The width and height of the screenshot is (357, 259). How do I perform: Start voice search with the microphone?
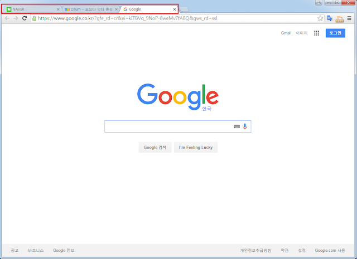point(245,126)
